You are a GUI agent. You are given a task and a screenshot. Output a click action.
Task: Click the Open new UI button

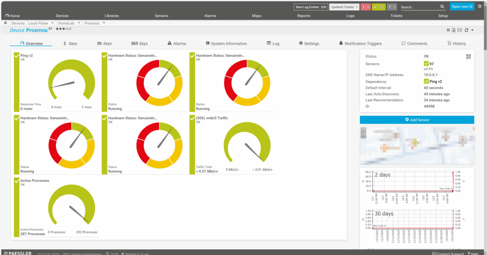click(462, 6)
